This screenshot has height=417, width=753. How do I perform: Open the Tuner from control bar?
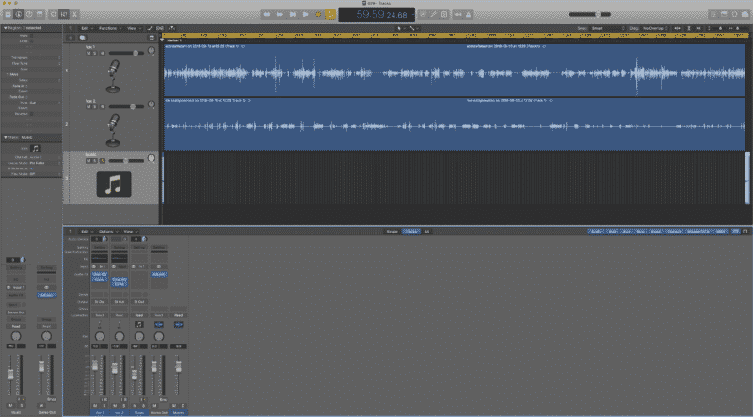[433, 14]
